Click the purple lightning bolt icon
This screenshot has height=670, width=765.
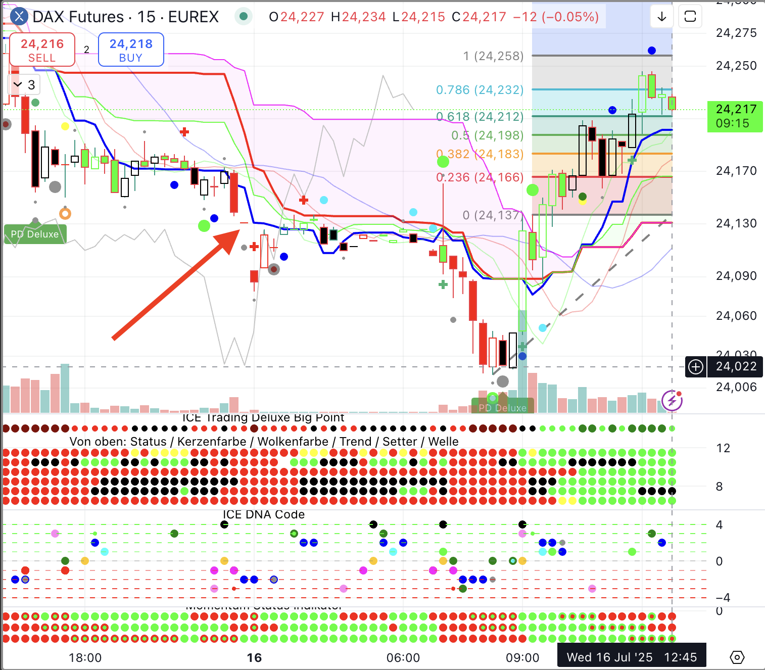(672, 401)
